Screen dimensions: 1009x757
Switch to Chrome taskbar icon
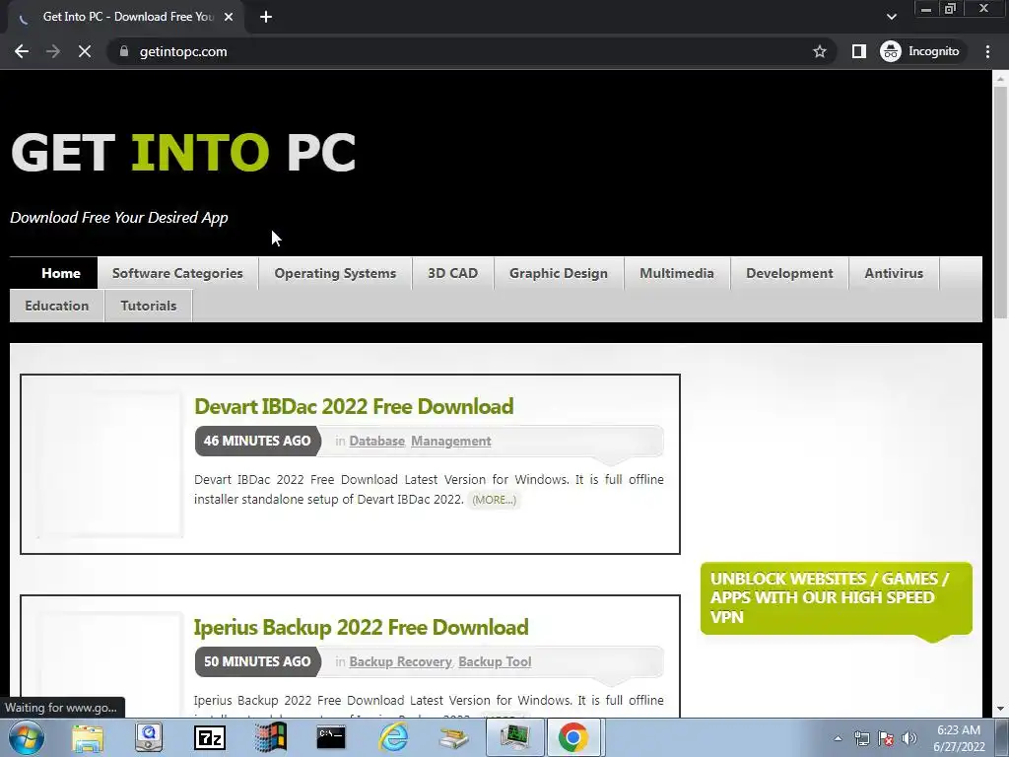573,737
